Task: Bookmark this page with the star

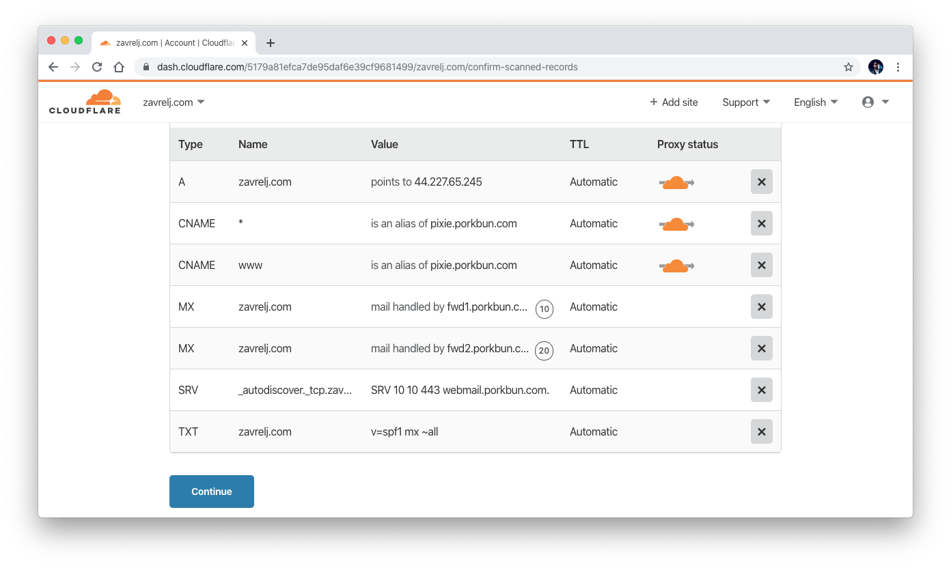Action: (x=849, y=67)
